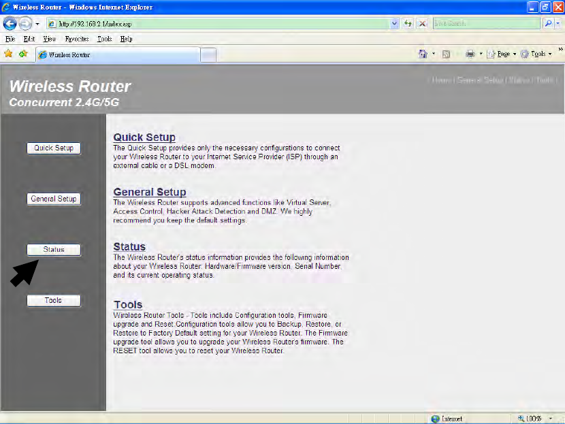
Task: Click the Refresh icon beside address bar
Action: click(x=408, y=24)
